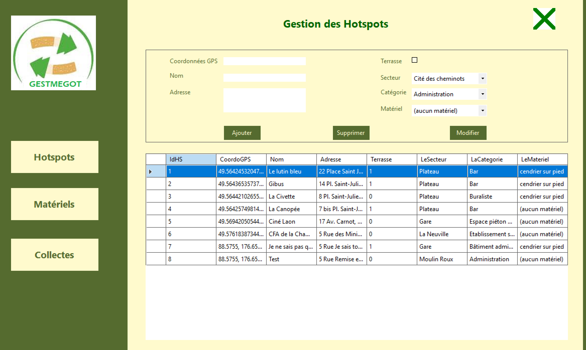Click the Nom input field
Screen dimensions: 586x350
pyautogui.click(x=264, y=78)
